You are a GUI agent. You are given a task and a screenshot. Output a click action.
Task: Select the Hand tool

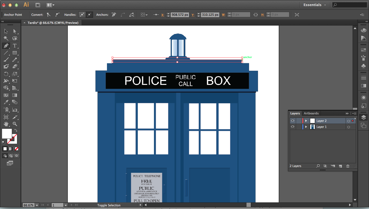click(x=6, y=124)
